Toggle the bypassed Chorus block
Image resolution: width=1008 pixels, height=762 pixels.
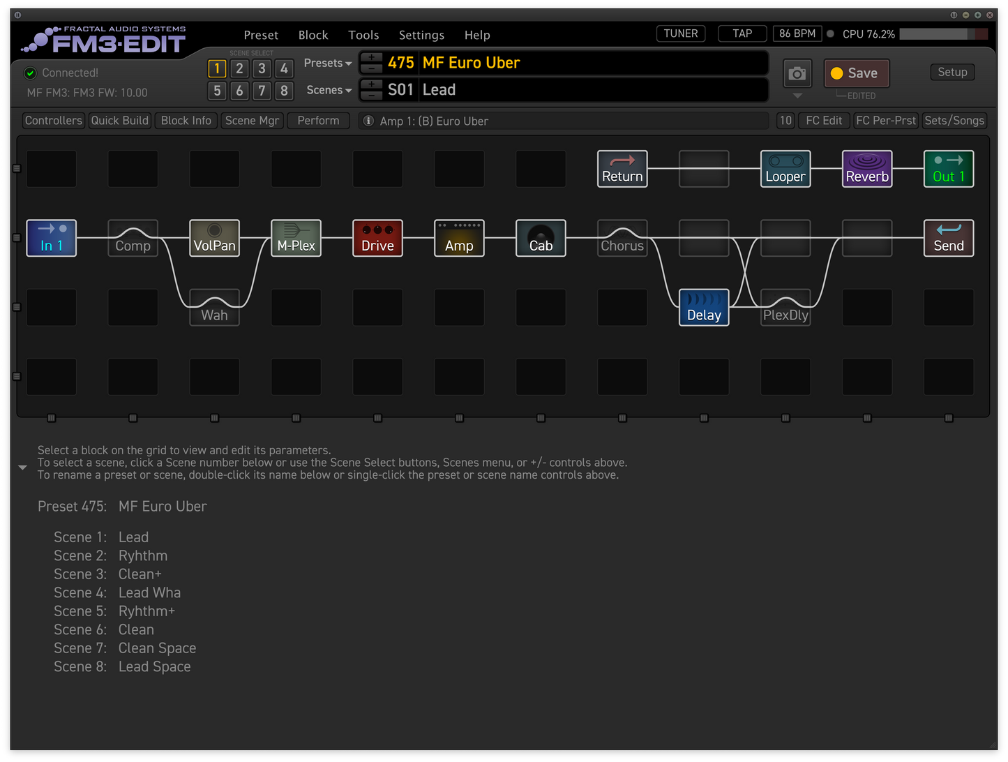point(622,238)
